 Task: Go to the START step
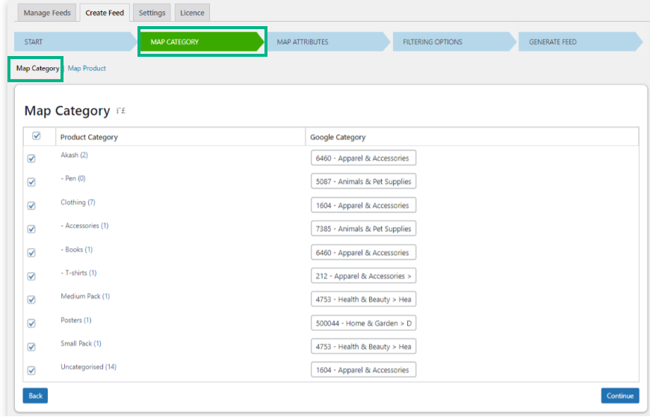coord(75,42)
